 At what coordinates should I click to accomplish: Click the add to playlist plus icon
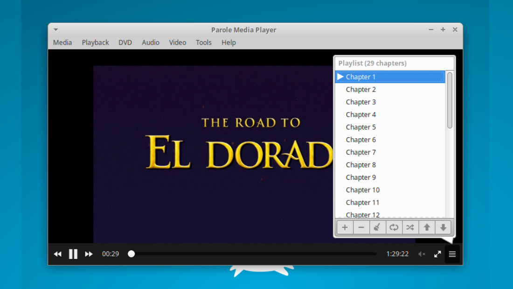[345, 227]
